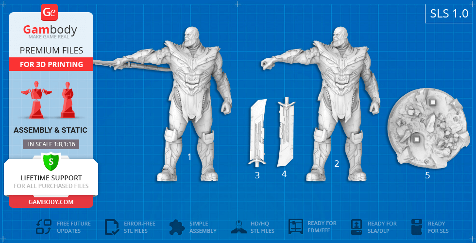Click the Gambody brand name text
476x243 pixels.
[x=51, y=30]
